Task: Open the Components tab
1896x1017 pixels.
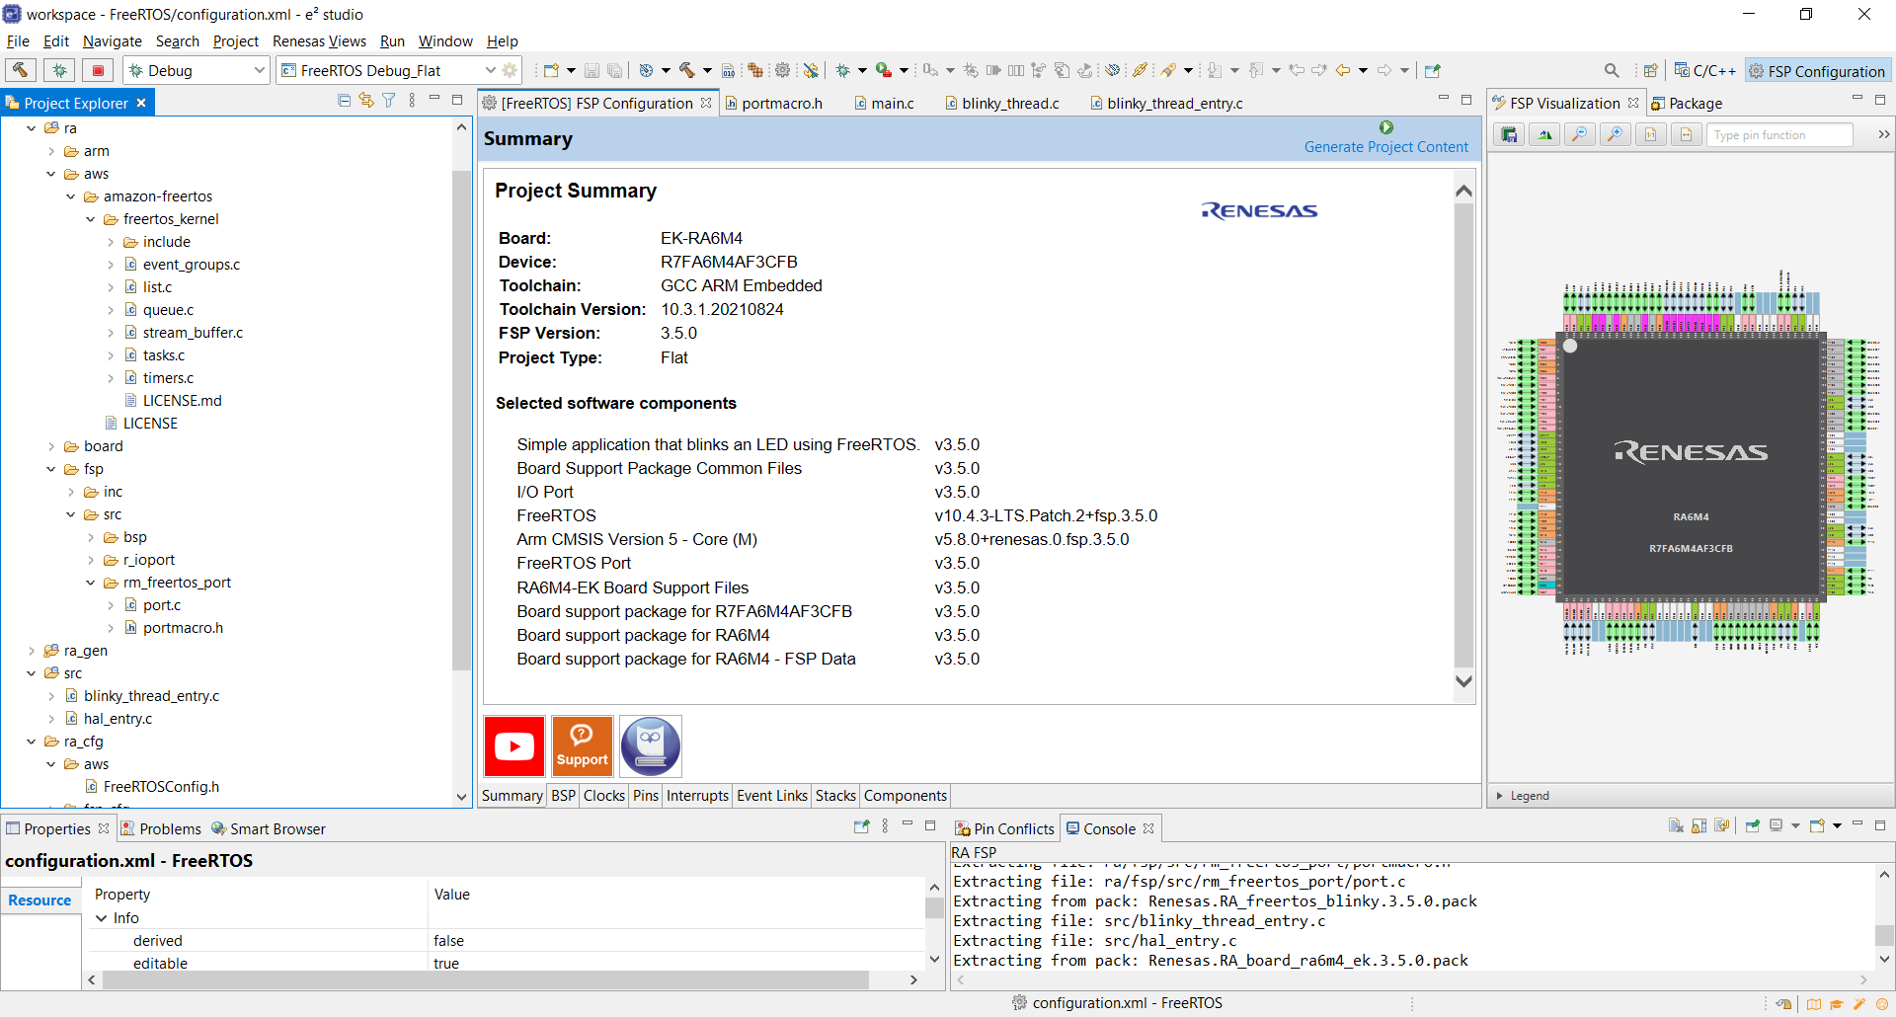Action: [x=906, y=796]
